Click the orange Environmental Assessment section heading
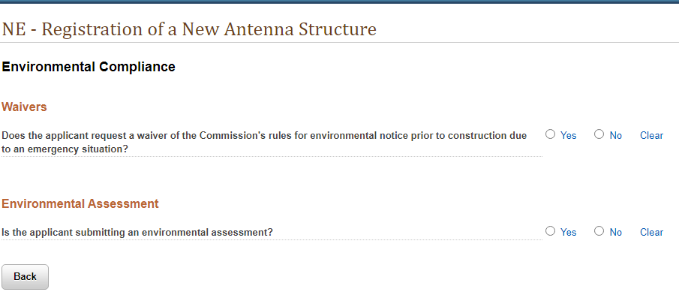The image size is (679, 292). [x=80, y=203]
